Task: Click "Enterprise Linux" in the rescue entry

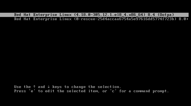Action: [52, 19]
